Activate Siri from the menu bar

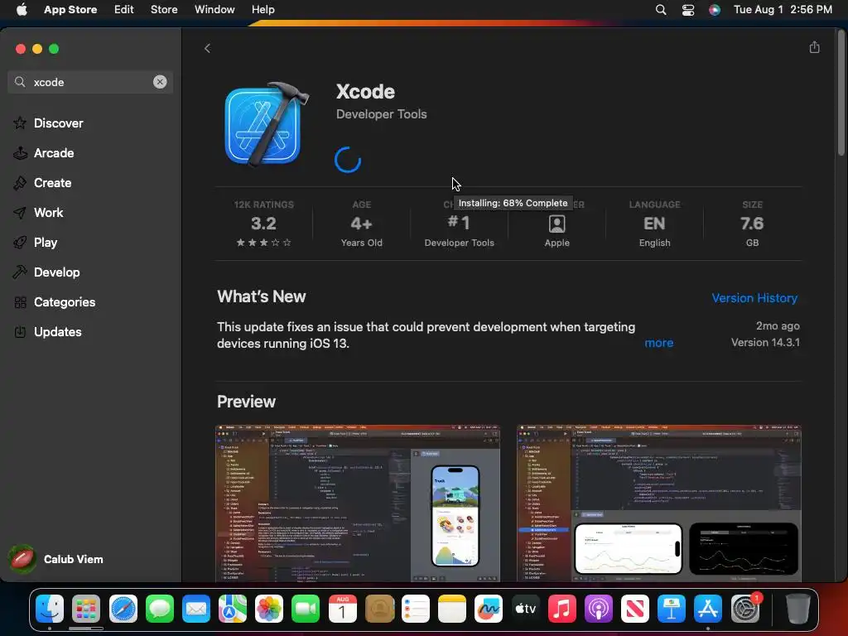[x=715, y=10]
